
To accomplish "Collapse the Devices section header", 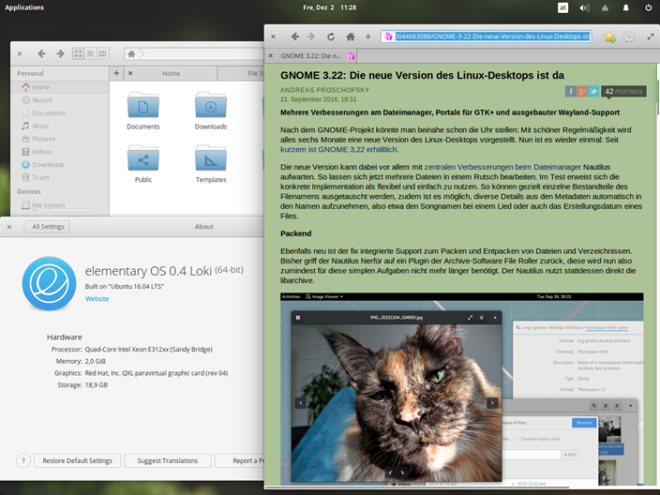I will [29, 191].
